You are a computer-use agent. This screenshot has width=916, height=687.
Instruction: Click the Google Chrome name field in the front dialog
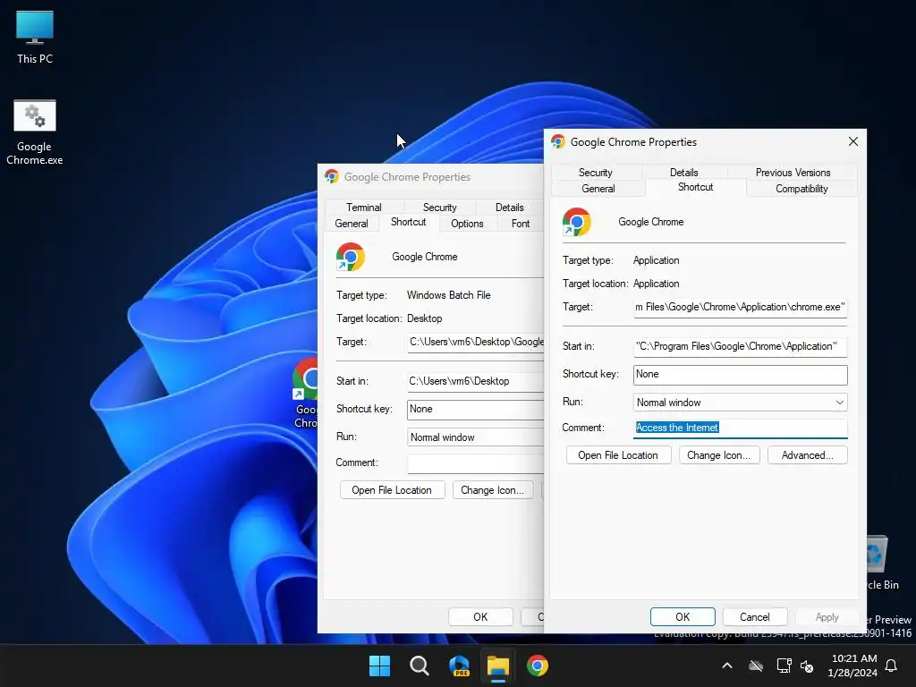click(651, 222)
